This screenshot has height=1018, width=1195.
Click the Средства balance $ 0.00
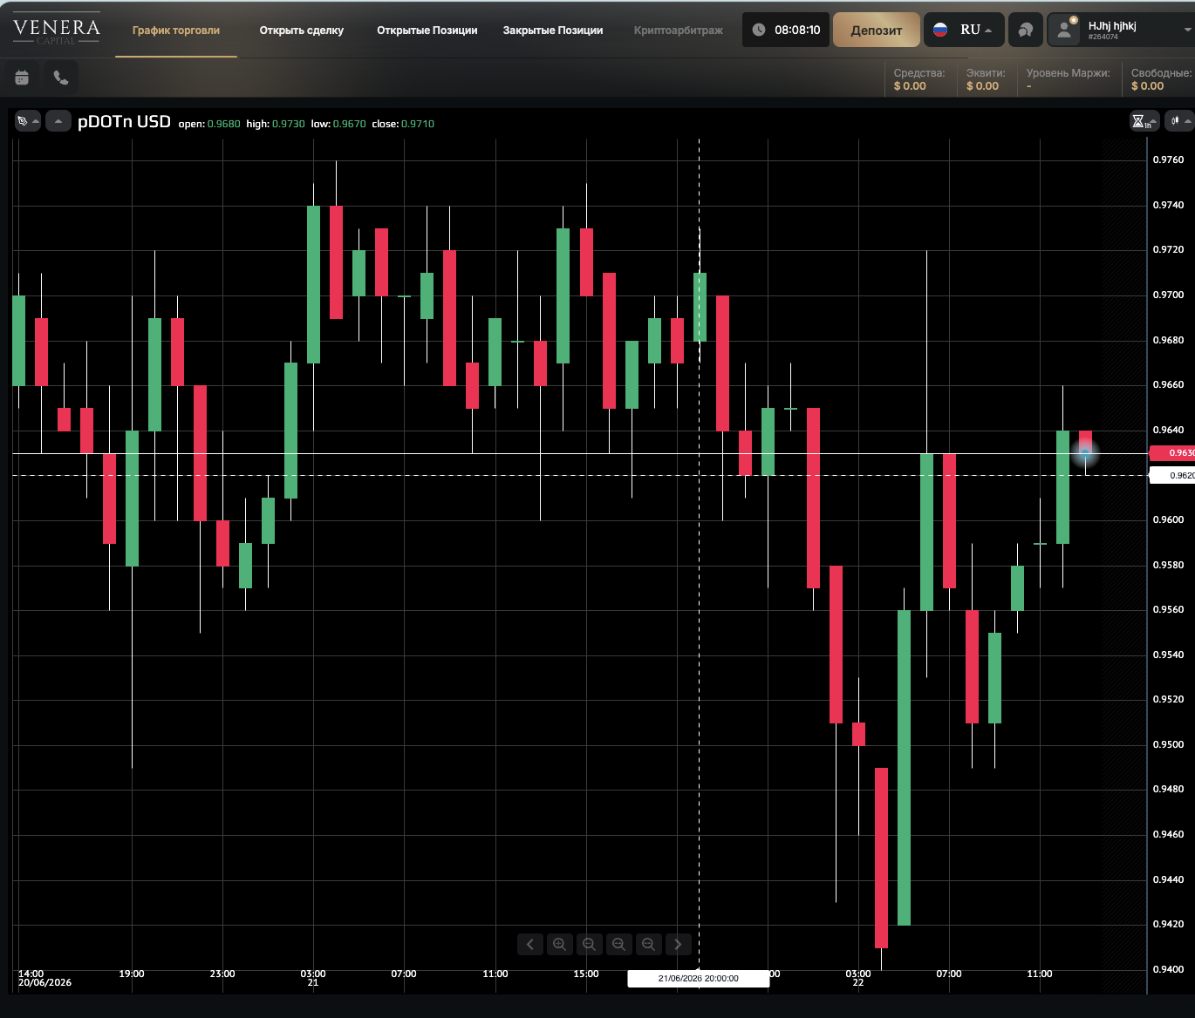(x=910, y=86)
